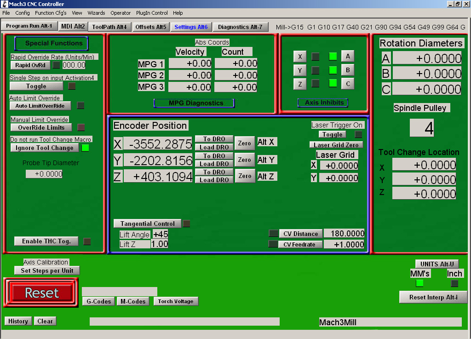The height and width of the screenshot is (339, 471).
Task: Click the Laser Grid X value field
Action: [x=339, y=166]
